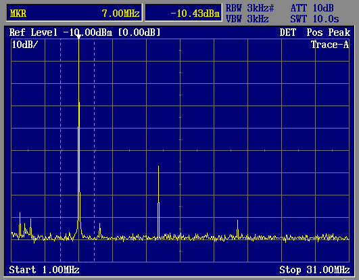Screen dimensions: 359x280
Task: Click the DET Pos Peak detector label
Action: [315, 32]
